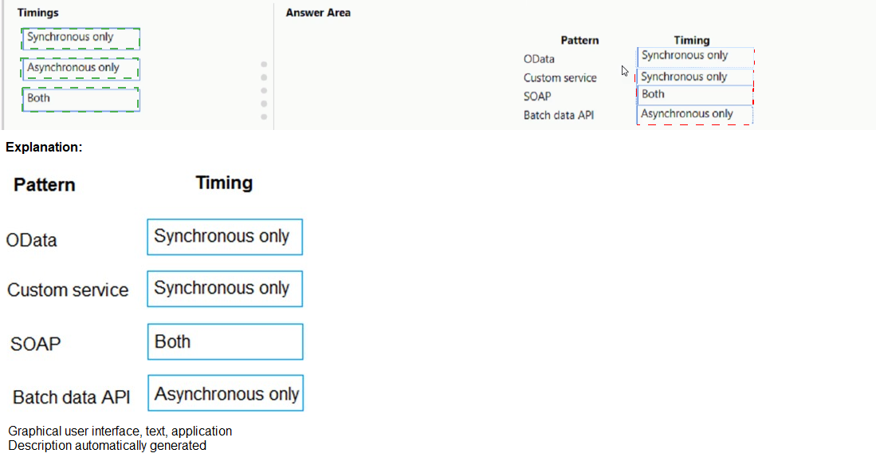Select 'Synchronous only' in the Timings list

82,38
